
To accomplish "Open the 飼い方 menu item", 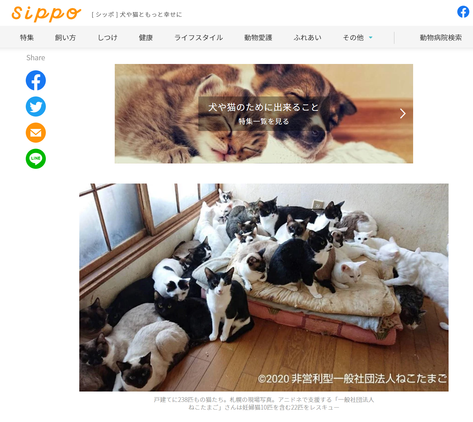I will coord(66,38).
